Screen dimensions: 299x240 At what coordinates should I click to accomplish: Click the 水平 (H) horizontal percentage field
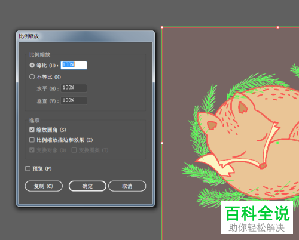coord(74,88)
